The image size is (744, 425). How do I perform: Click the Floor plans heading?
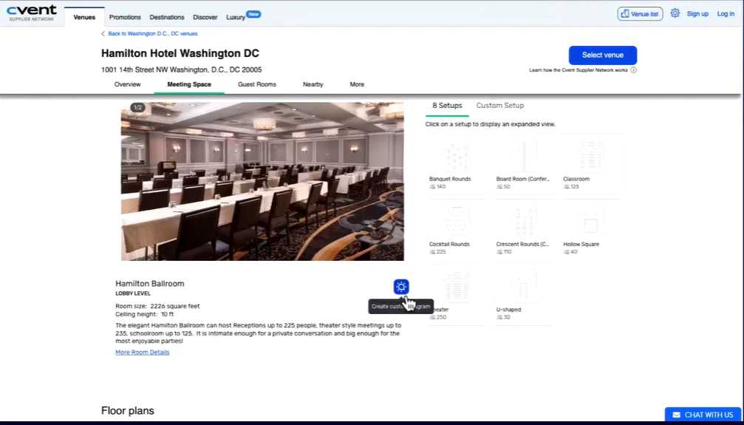[128, 411]
